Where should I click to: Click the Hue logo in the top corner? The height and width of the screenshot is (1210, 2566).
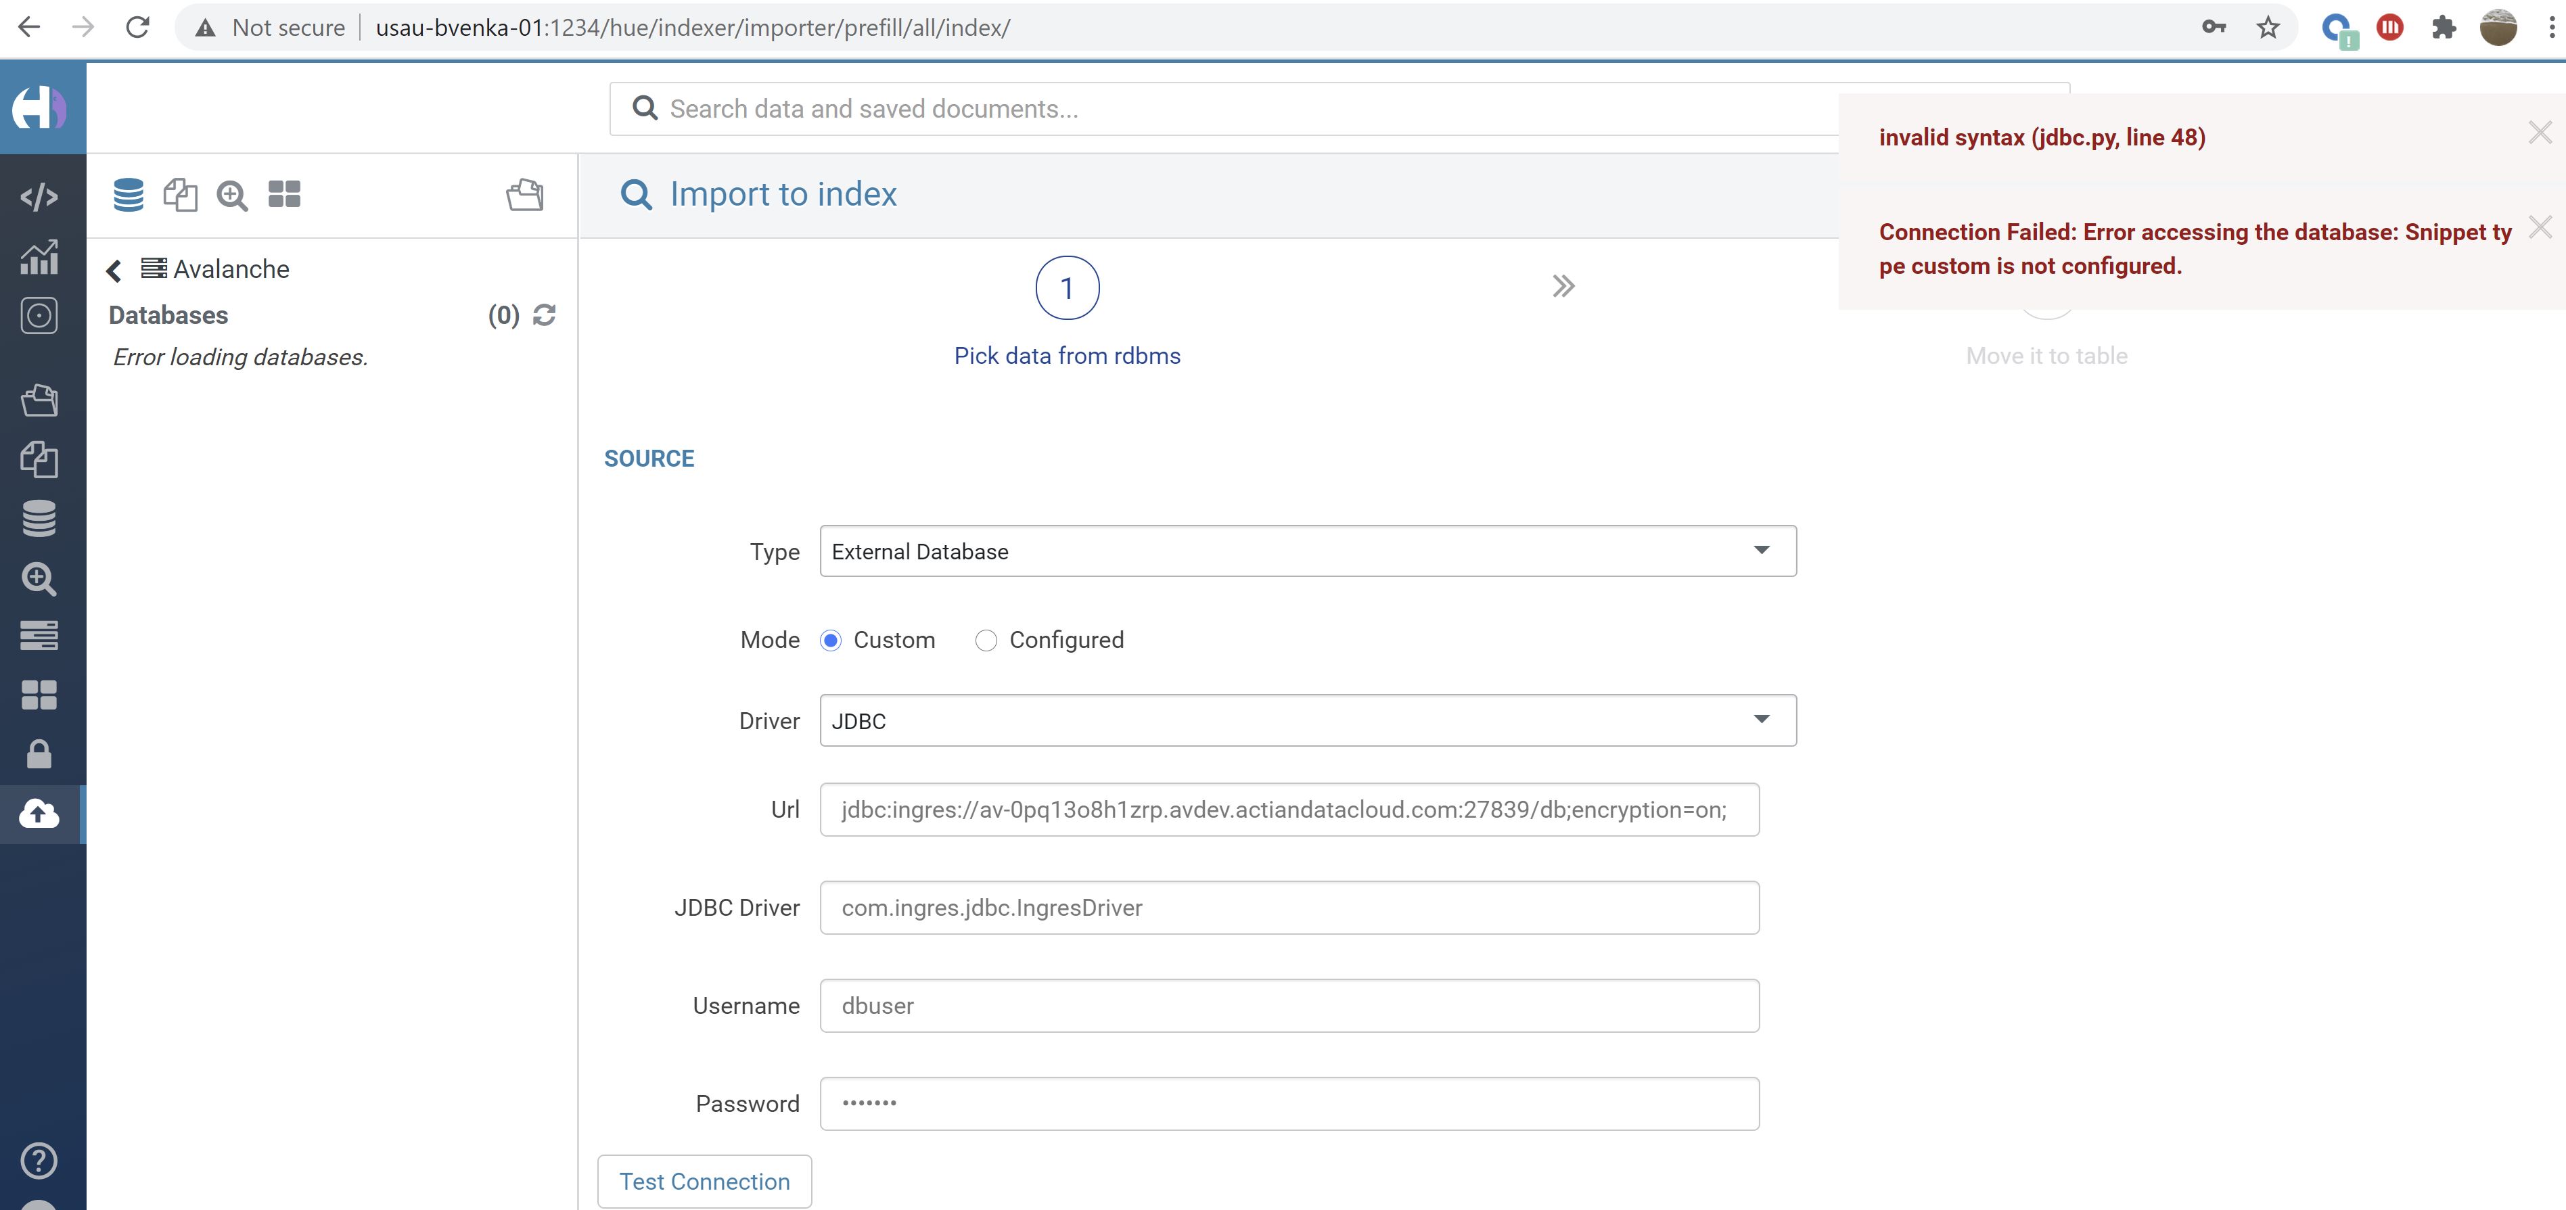point(40,108)
